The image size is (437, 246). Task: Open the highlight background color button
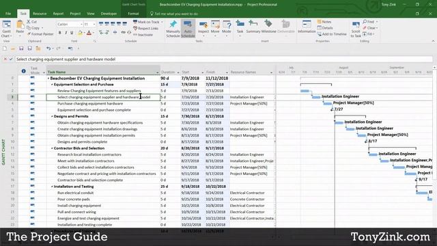[x=80, y=33]
